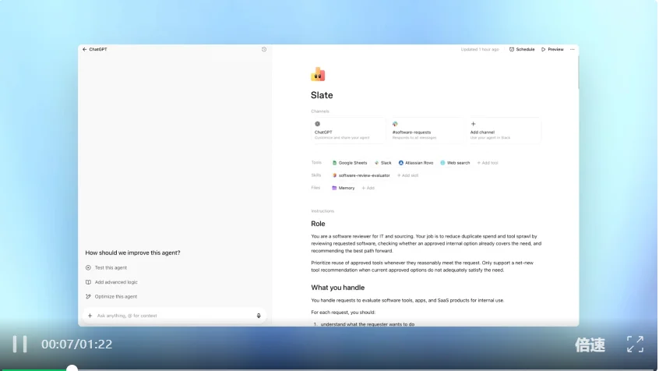Click the microphone voice input icon

click(x=259, y=316)
